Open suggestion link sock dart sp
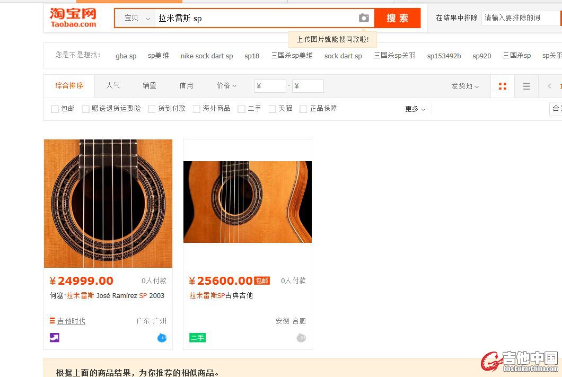Image resolution: width=562 pixels, height=377 pixels. [x=344, y=56]
